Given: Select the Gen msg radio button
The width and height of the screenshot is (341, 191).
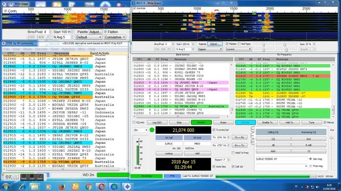Looking at the screenshot, I should pyautogui.click(x=311, y=159).
